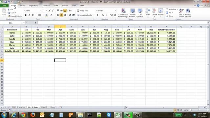210x118 pixels.
Task: Expand the Name Box dropdown arrow
Action: pyautogui.click(x=23, y=23)
